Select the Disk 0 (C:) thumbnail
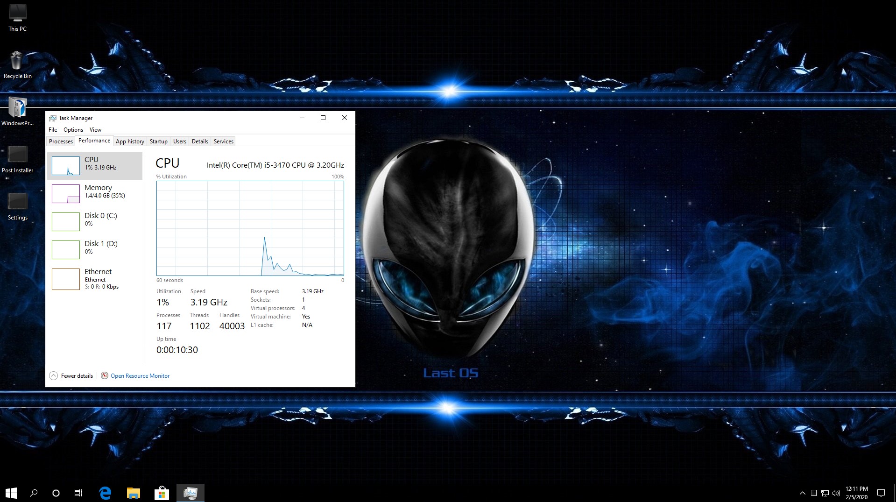896x502 pixels. 66,222
